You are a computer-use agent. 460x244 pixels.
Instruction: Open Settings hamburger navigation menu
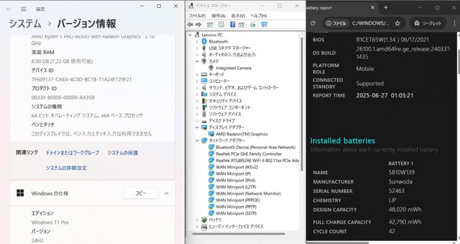point(23,9)
